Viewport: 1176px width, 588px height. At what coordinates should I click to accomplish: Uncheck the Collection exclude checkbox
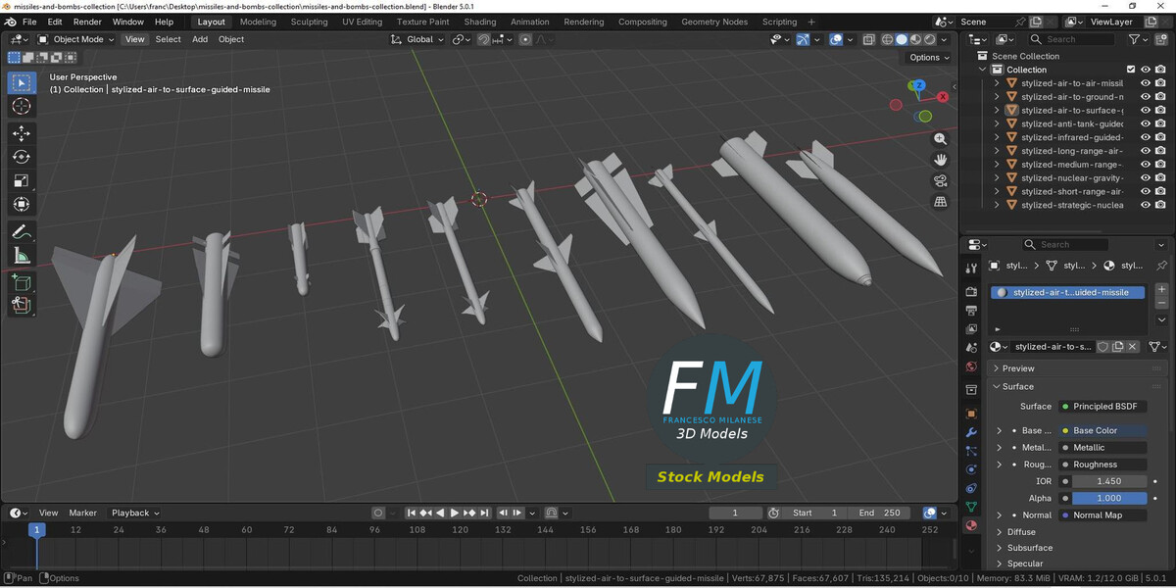point(1131,70)
